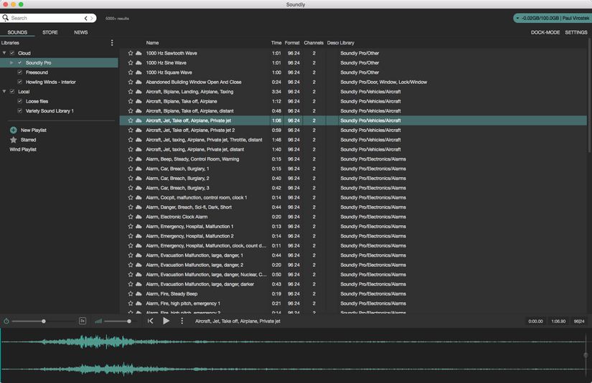Open SETTINGS from the top right
The image size is (592, 383).
click(576, 32)
